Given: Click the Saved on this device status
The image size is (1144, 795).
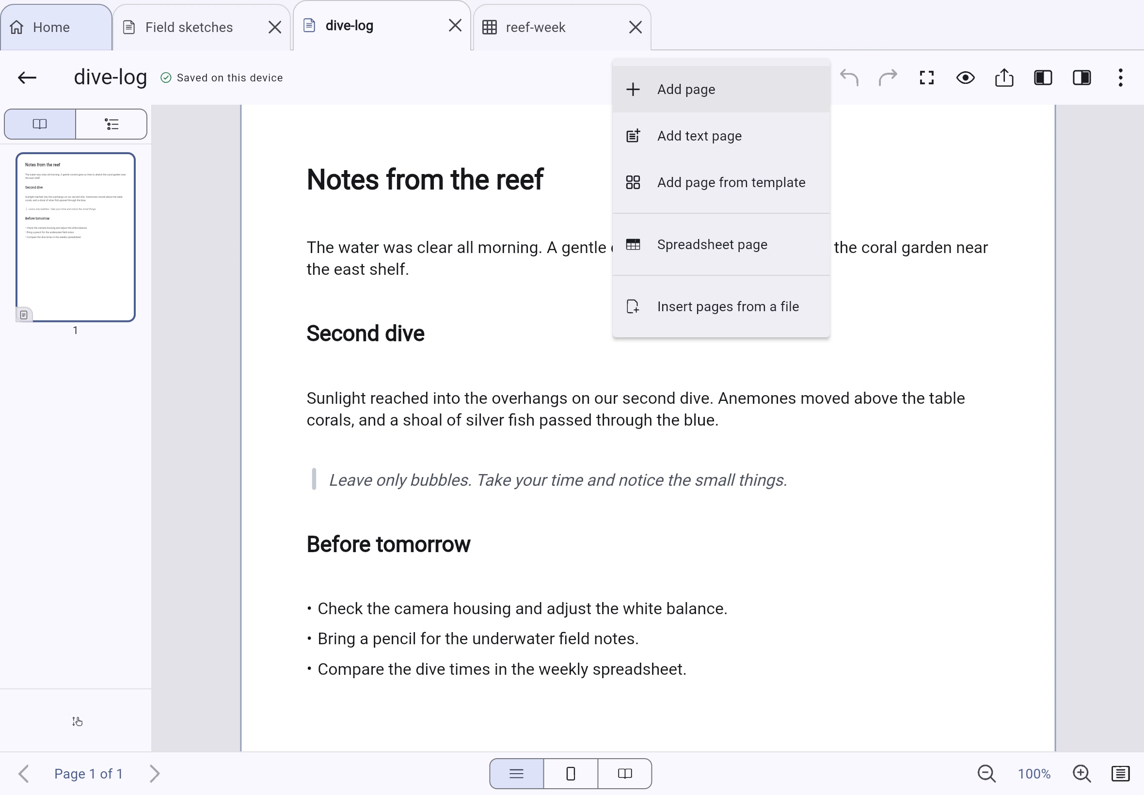Looking at the screenshot, I should [x=222, y=78].
